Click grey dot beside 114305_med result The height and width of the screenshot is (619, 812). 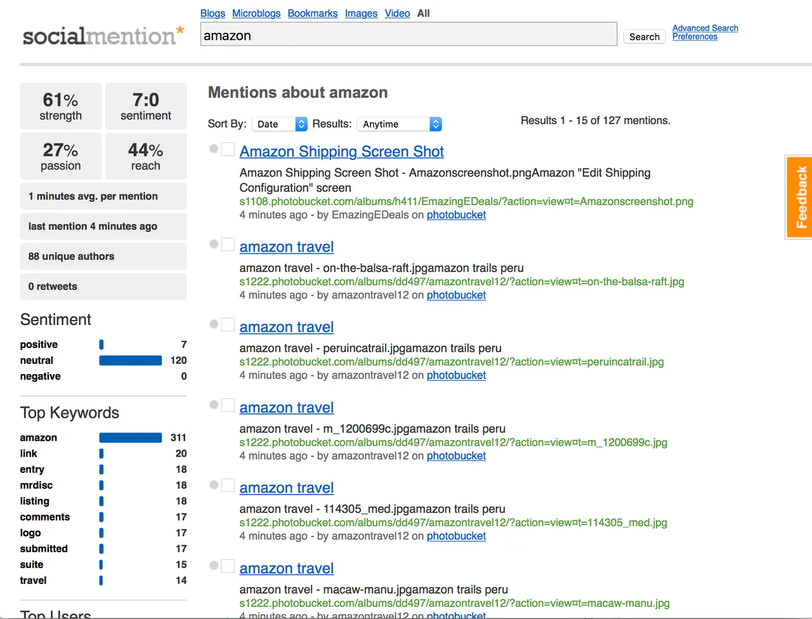pyautogui.click(x=214, y=484)
